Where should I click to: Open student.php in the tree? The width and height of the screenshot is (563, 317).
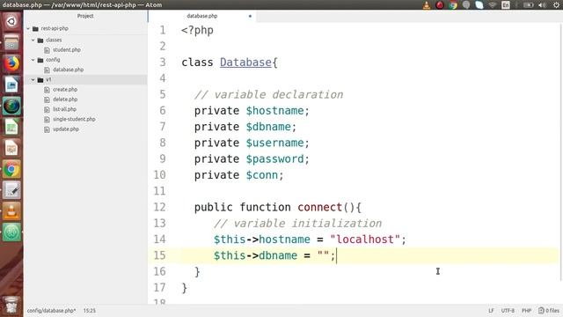[x=67, y=50]
